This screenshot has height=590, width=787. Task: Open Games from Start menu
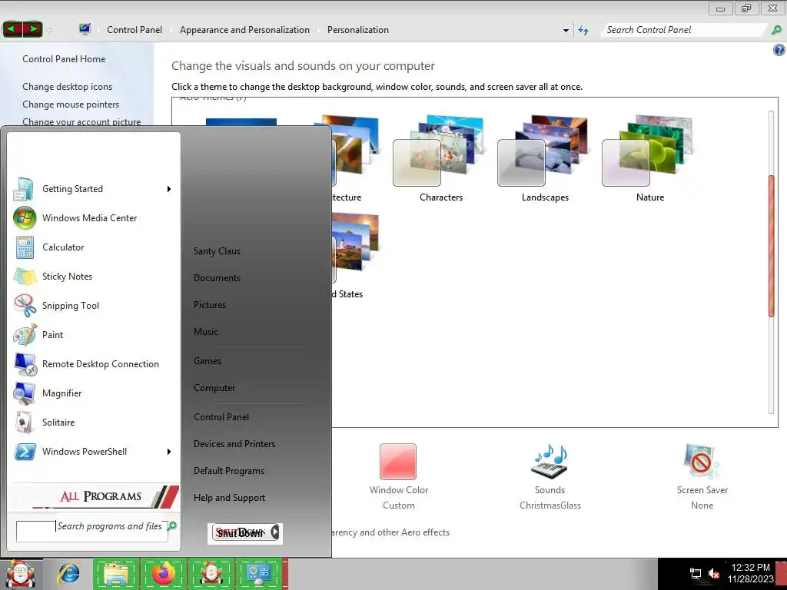(x=208, y=361)
